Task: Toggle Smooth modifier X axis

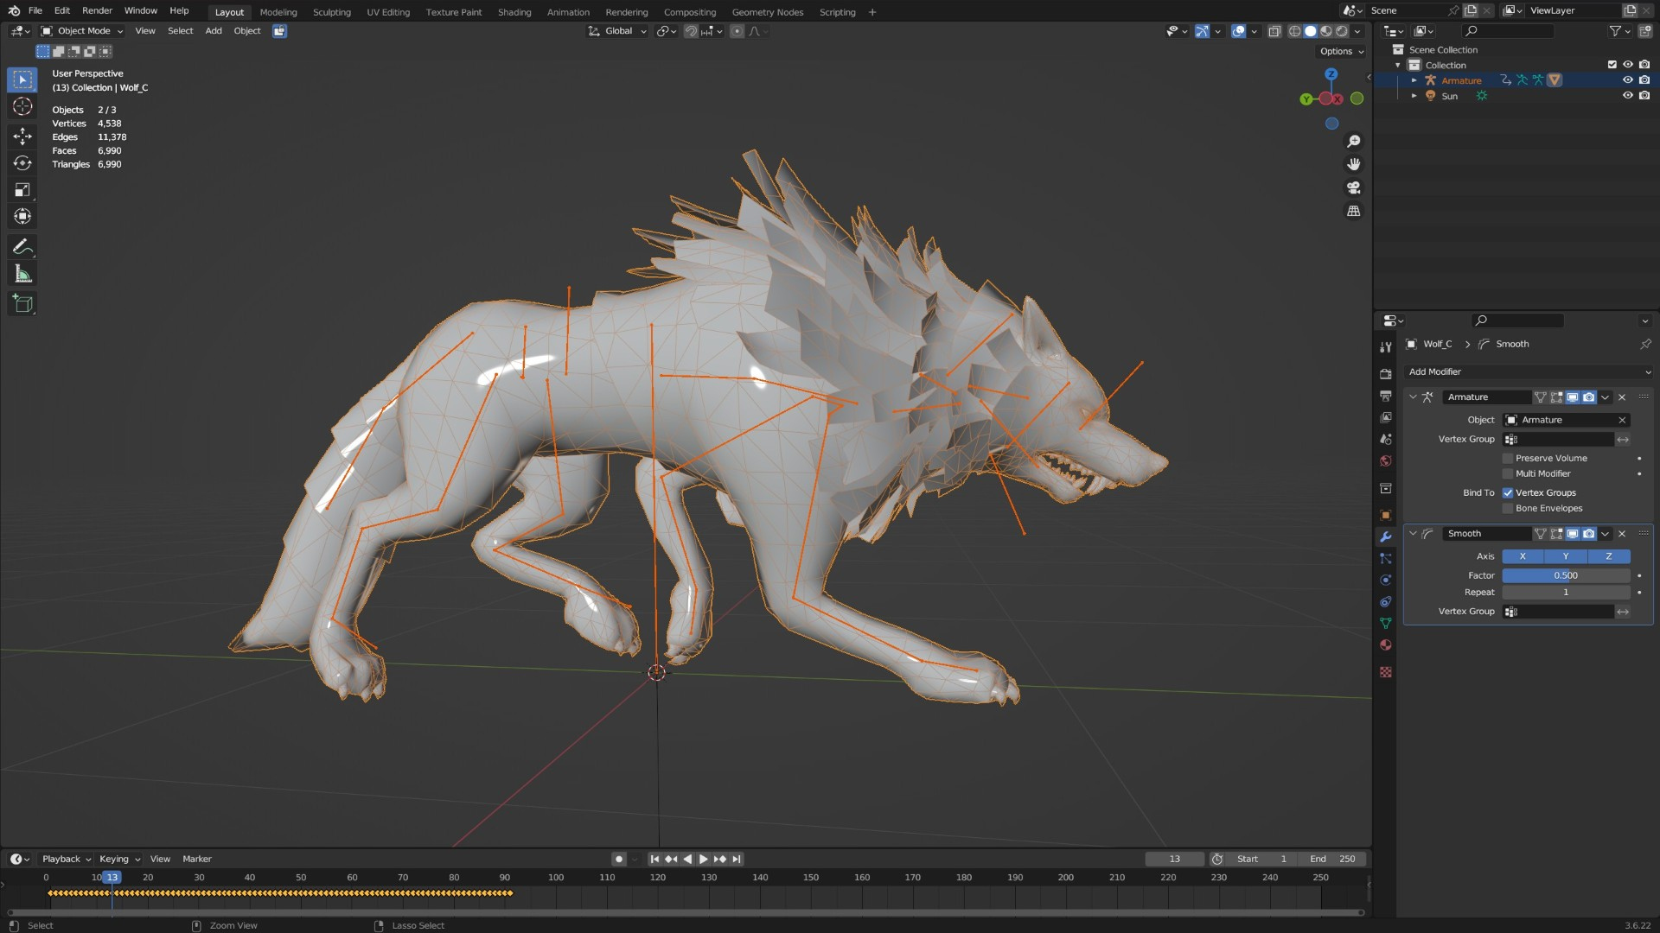Action: tap(1523, 556)
